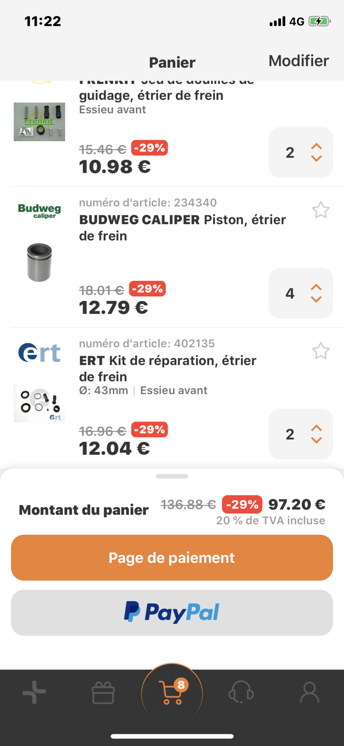
Task: Tap the bottom sheet drag handle
Action: [172, 476]
